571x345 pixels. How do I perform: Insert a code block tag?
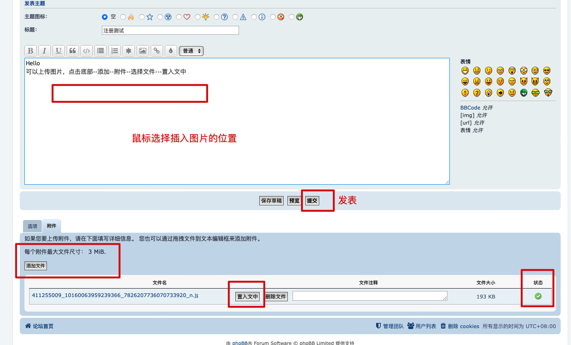point(86,51)
